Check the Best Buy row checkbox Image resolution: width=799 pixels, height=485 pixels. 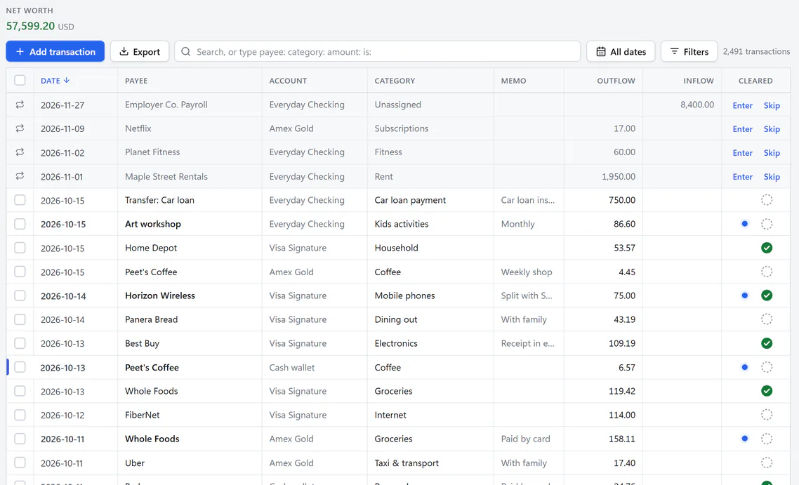click(x=20, y=343)
